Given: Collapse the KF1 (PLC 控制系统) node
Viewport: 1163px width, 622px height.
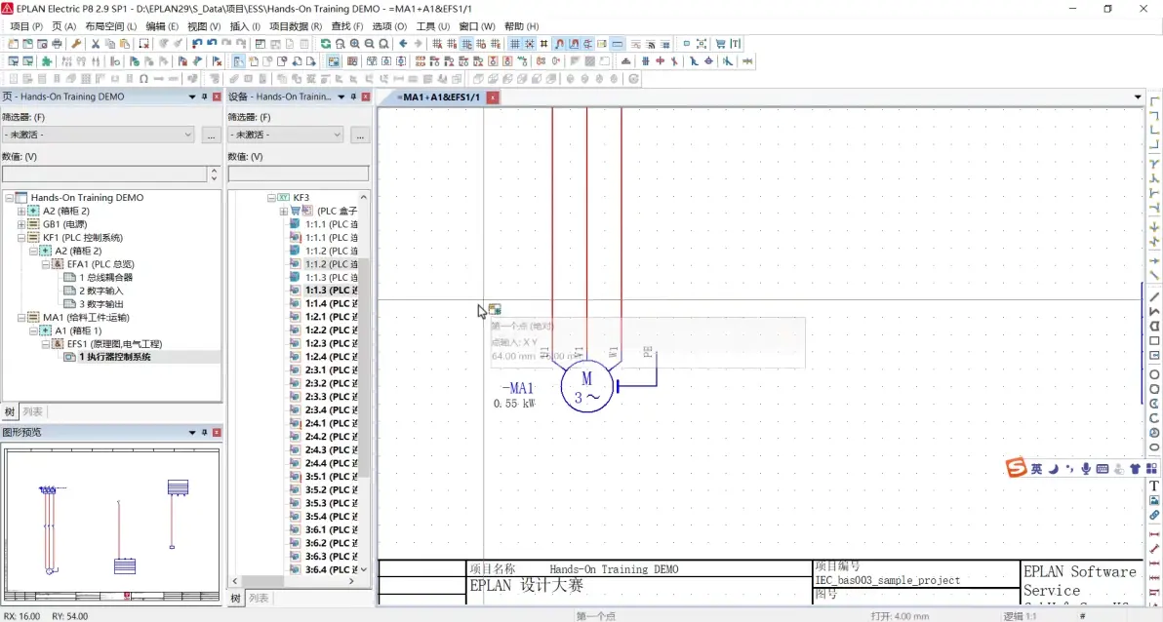Looking at the screenshot, I should click(21, 237).
